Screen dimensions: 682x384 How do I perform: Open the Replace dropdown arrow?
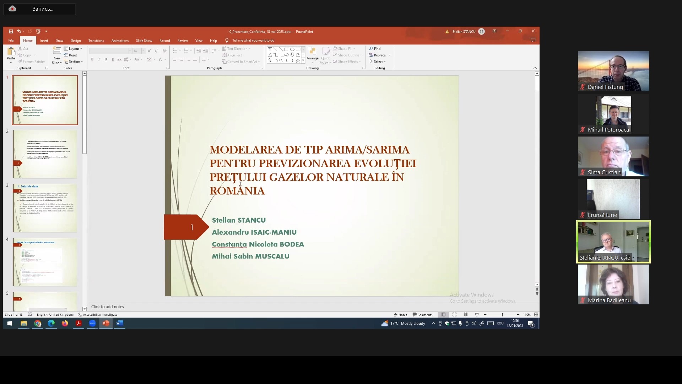point(389,55)
